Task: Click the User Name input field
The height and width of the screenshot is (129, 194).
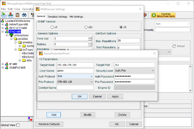Action: 75,71
